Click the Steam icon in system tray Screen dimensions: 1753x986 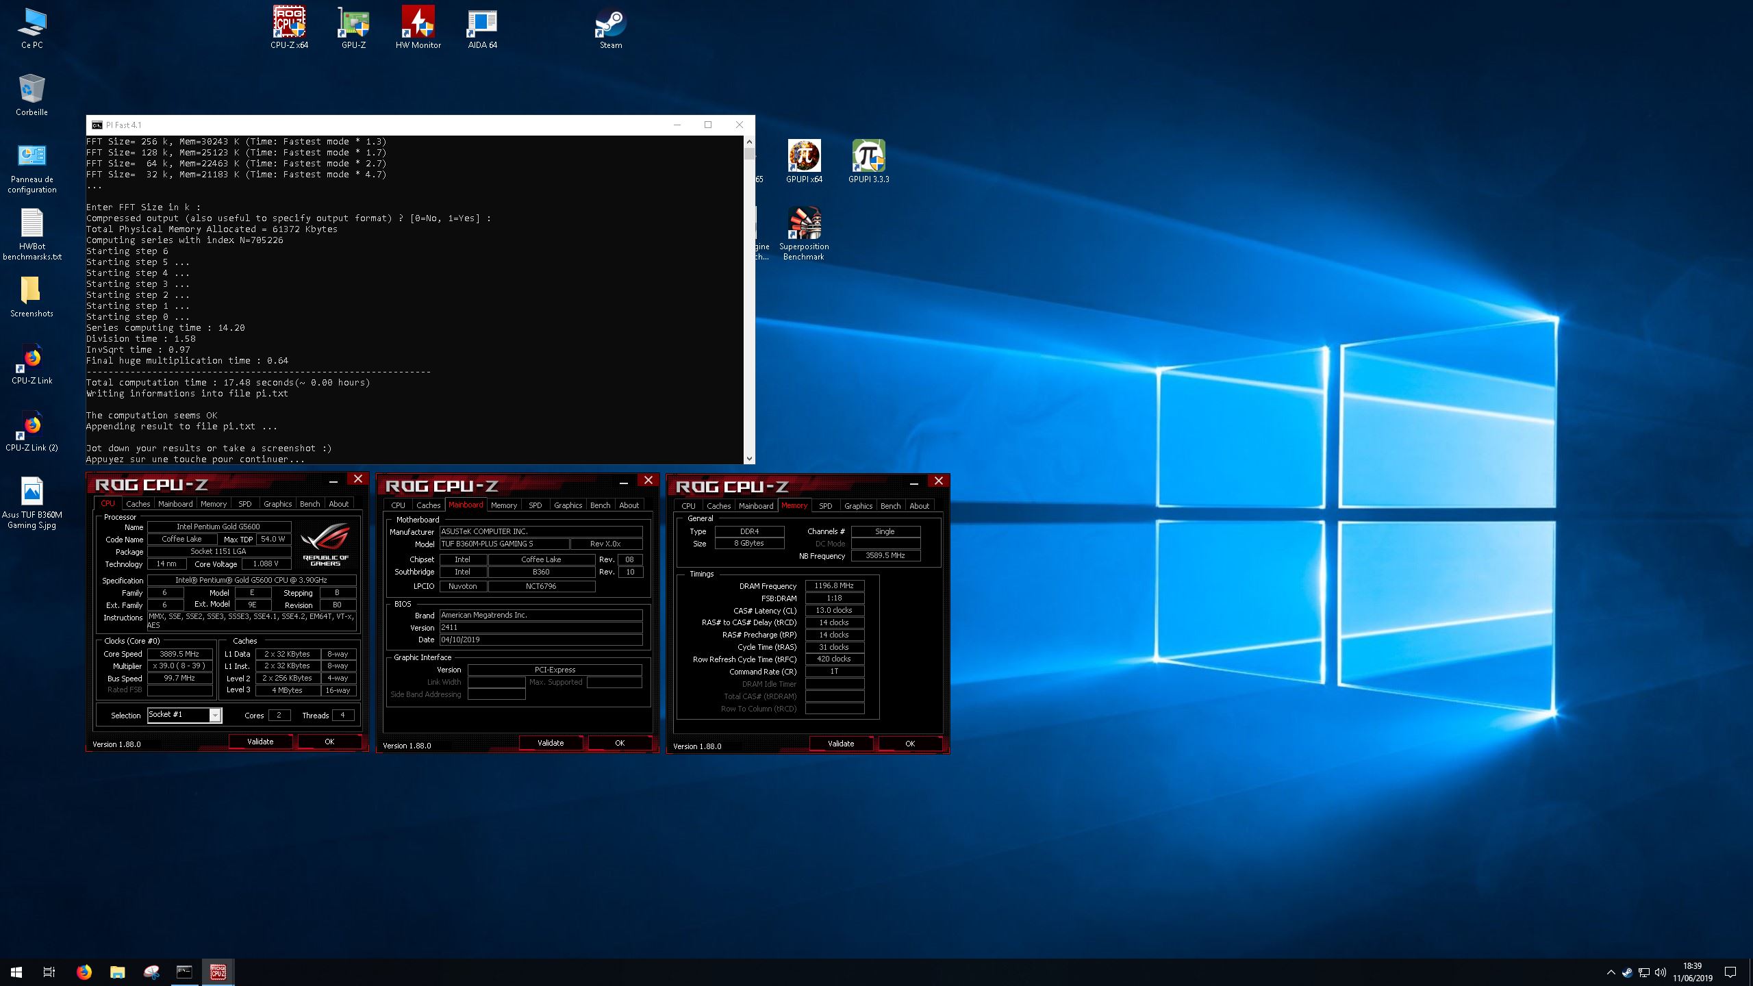pyautogui.click(x=1627, y=972)
